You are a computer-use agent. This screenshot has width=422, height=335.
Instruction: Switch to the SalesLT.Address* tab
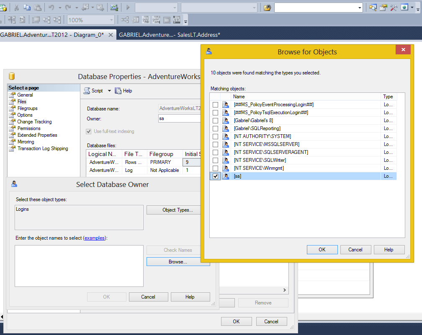pyautogui.click(x=170, y=35)
